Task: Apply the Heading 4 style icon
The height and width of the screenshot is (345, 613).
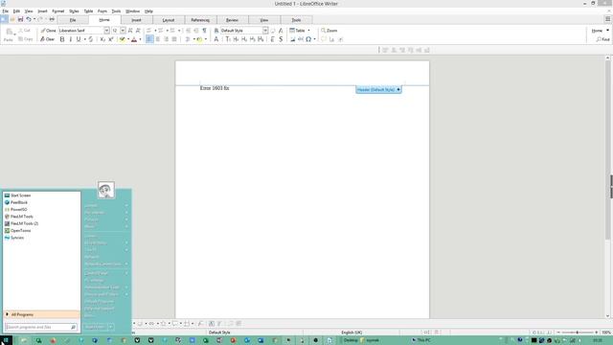Action: tap(261, 39)
